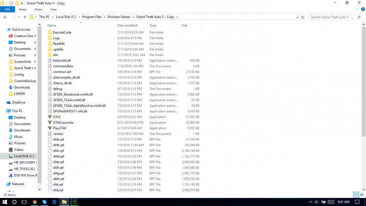Expand the address bar history dropdown
This screenshot has height=206, width=366.
(297, 17)
